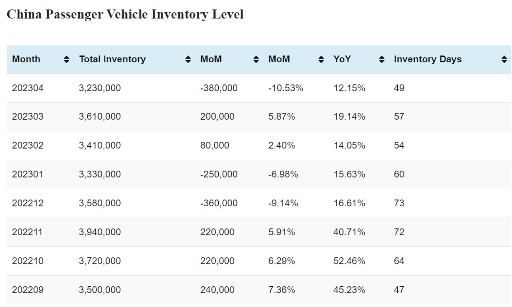
Task: Click the YoY column header label
Action: 342,59
